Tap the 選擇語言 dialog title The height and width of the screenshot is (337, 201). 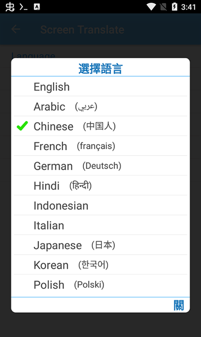[x=100, y=69]
